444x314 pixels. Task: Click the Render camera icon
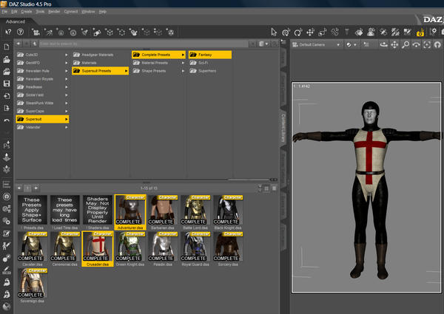pos(420,33)
